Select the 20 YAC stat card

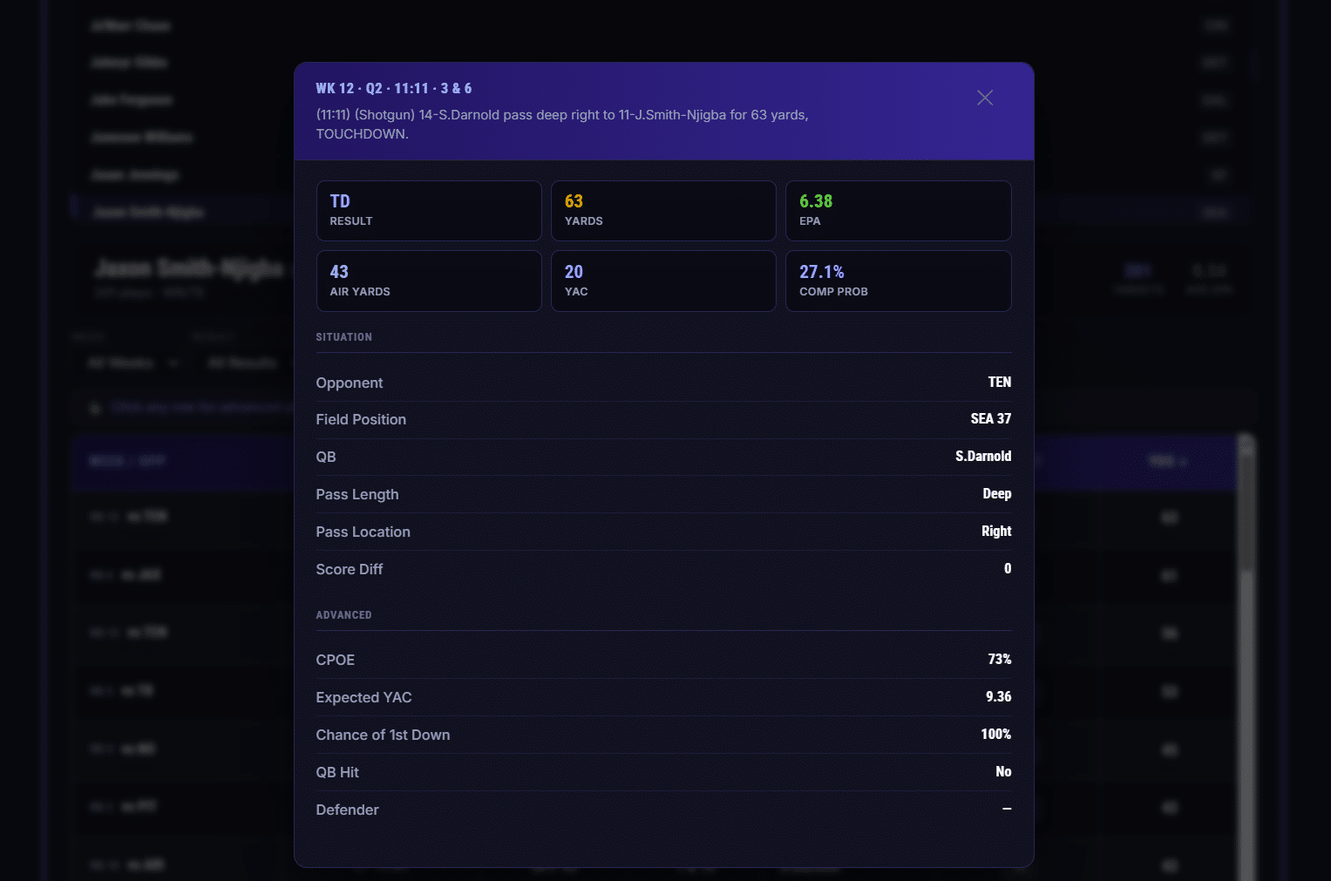point(662,281)
